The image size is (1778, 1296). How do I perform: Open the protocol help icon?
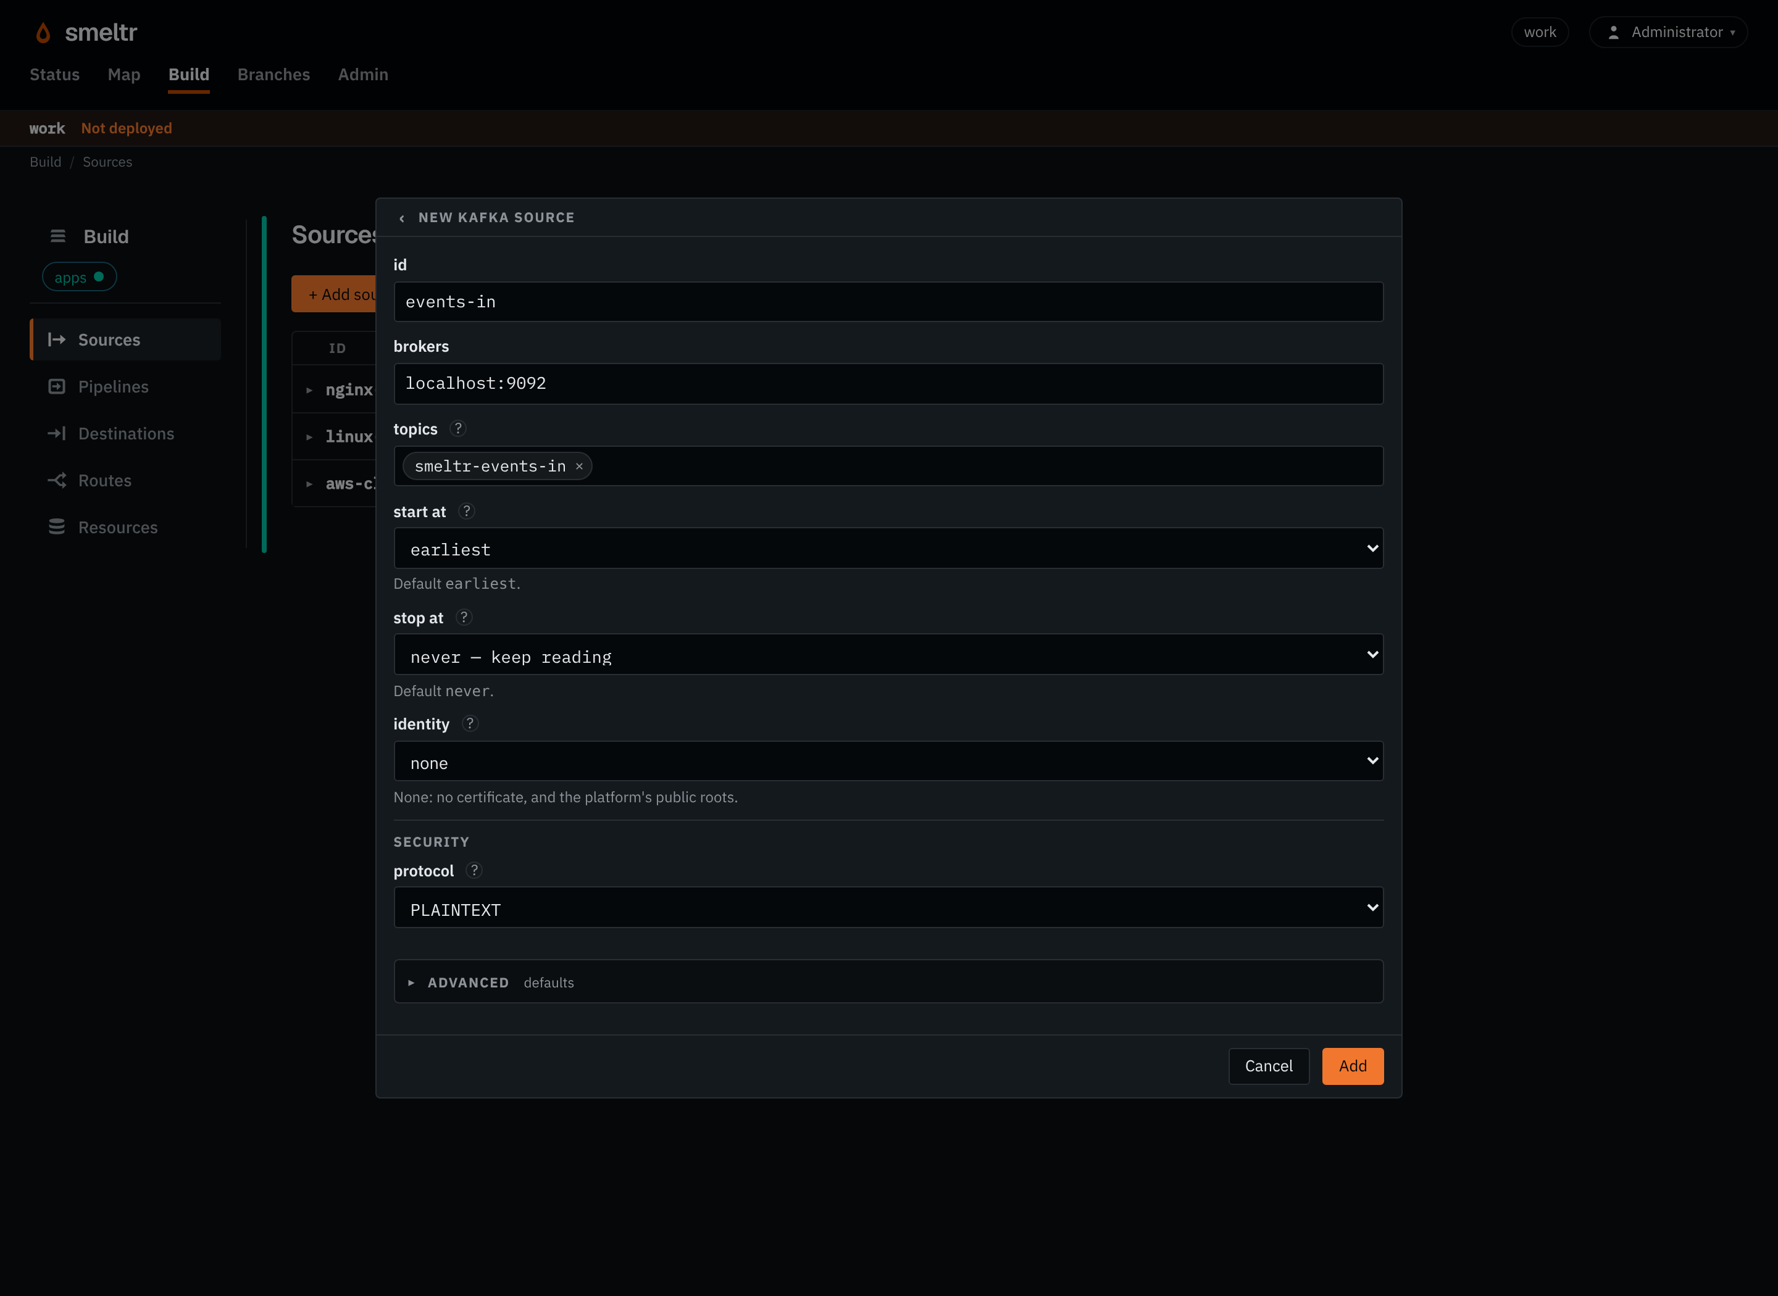coord(474,870)
